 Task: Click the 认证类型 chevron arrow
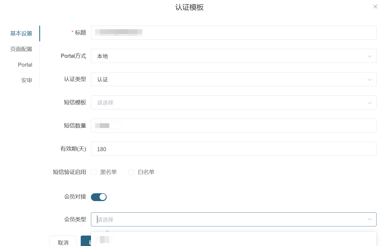tap(369, 79)
